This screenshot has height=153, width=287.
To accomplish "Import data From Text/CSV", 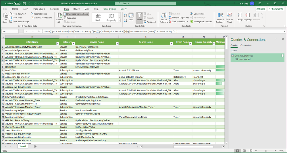I will pyautogui.click(x=18, y=14).
